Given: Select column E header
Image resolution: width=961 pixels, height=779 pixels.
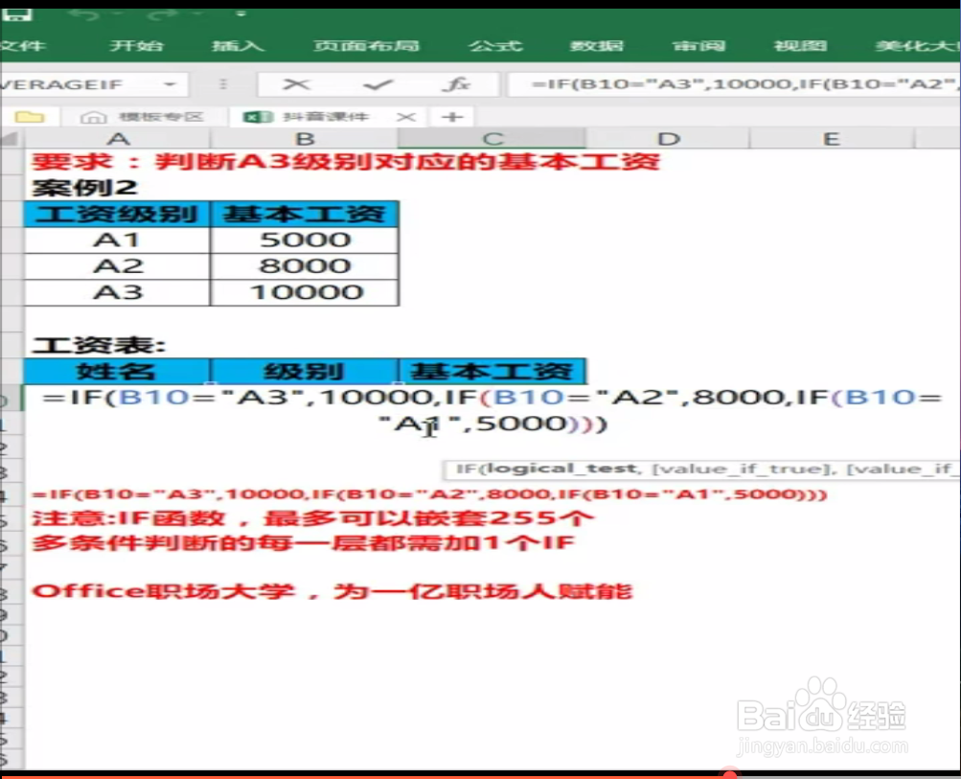Looking at the screenshot, I should click(831, 139).
